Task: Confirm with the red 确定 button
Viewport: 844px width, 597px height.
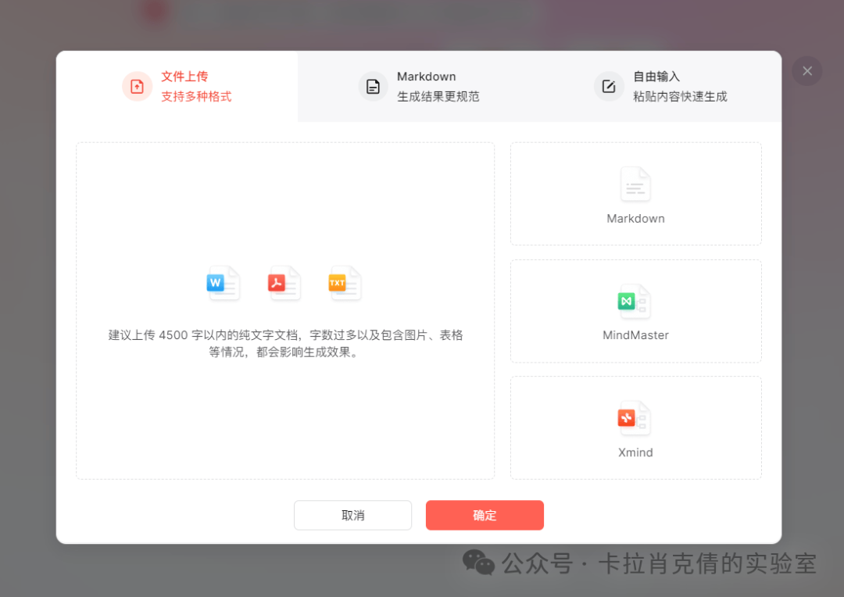Action: coord(485,516)
